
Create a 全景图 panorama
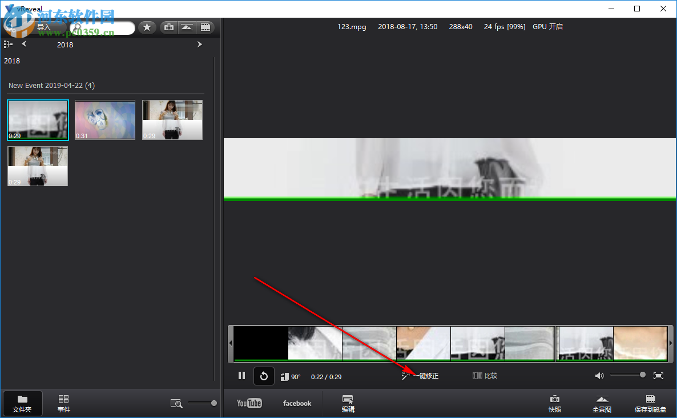(602, 404)
